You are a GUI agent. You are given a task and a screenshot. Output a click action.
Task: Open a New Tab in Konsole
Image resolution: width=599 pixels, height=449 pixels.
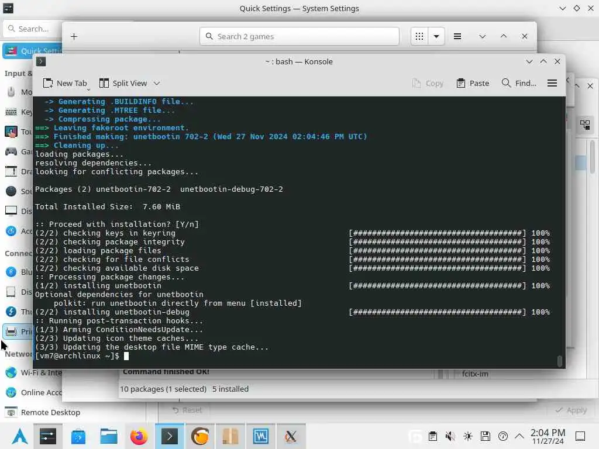(65, 83)
